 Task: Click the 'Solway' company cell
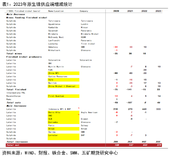coord(84,125)
